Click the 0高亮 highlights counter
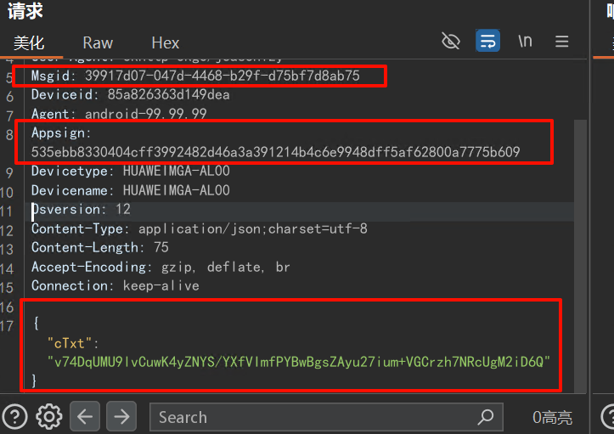The width and height of the screenshot is (614, 434). click(x=552, y=417)
